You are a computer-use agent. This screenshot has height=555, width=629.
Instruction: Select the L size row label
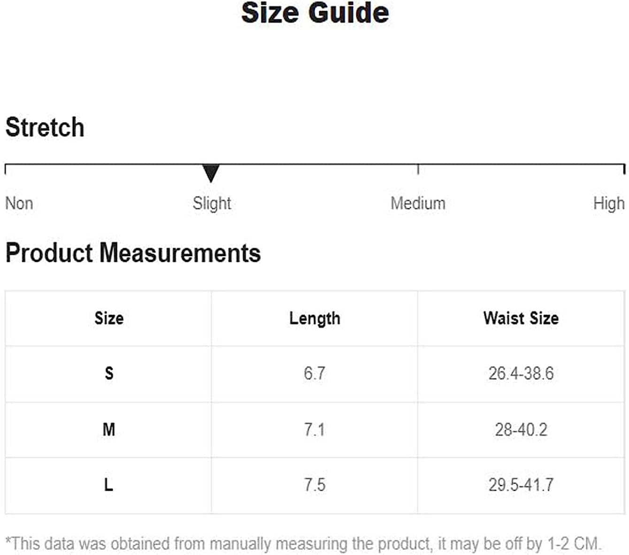pos(109,485)
